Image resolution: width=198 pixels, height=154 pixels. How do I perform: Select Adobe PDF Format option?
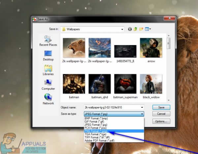click(114, 141)
